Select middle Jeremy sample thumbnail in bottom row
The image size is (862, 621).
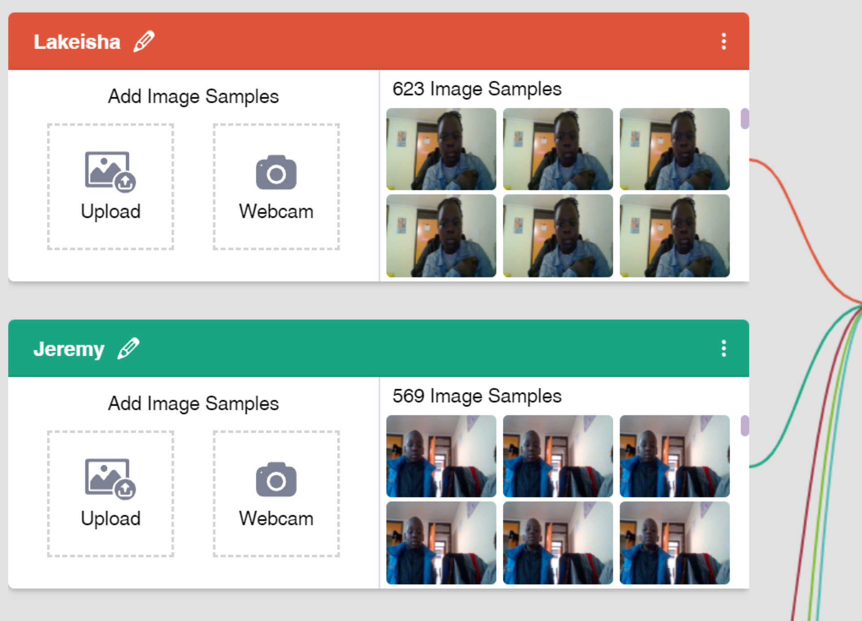coord(558,543)
